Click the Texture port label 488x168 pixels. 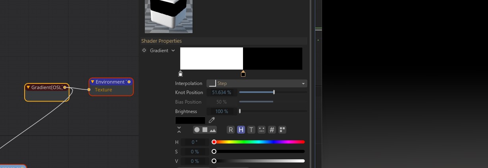pos(103,90)
